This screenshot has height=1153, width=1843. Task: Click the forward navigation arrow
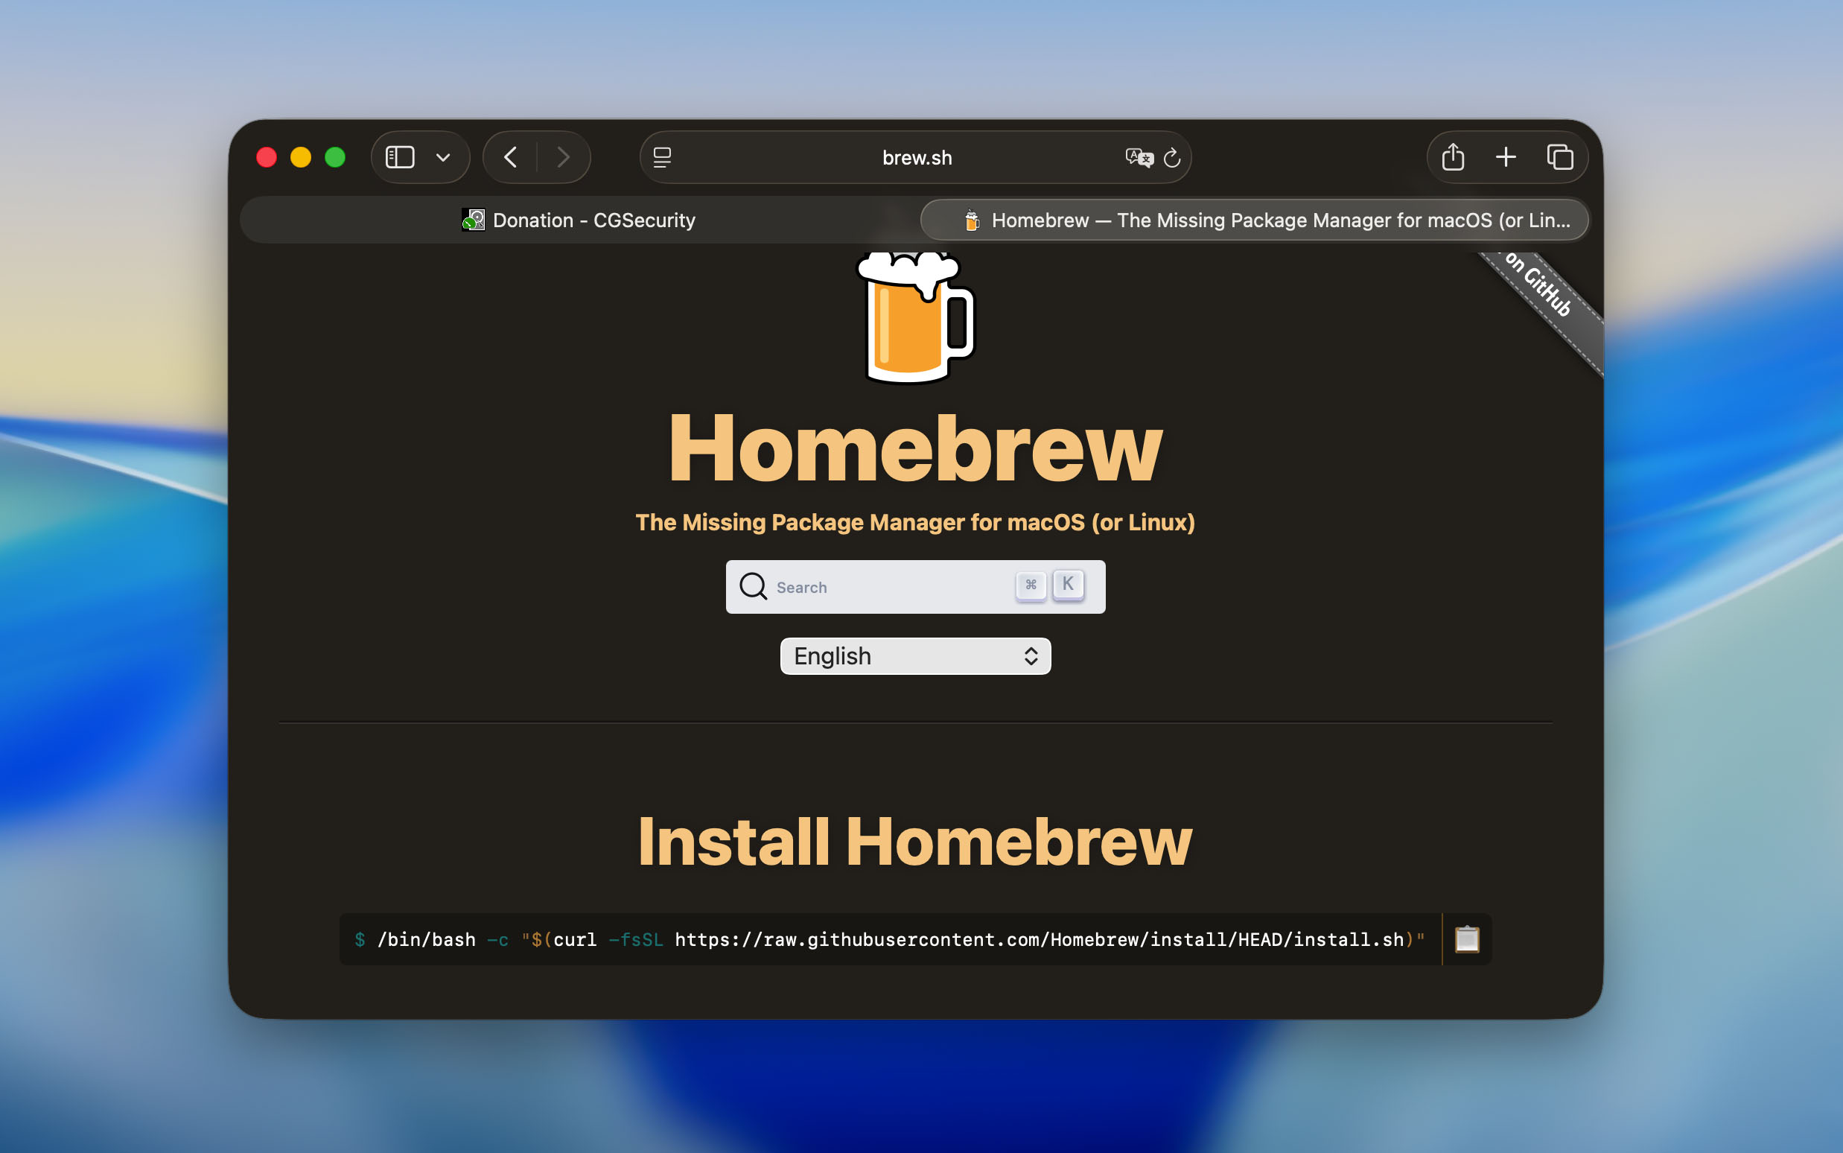click(x=562, y=156)
